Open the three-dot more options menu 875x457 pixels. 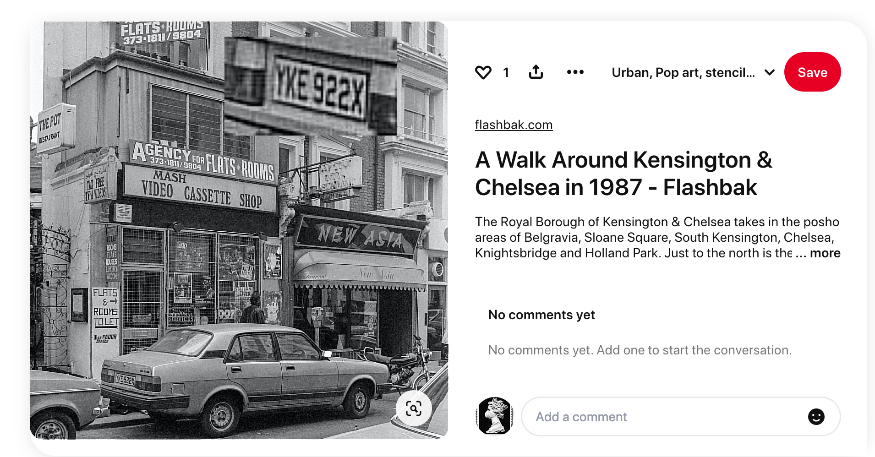click(x=575, y=72)
